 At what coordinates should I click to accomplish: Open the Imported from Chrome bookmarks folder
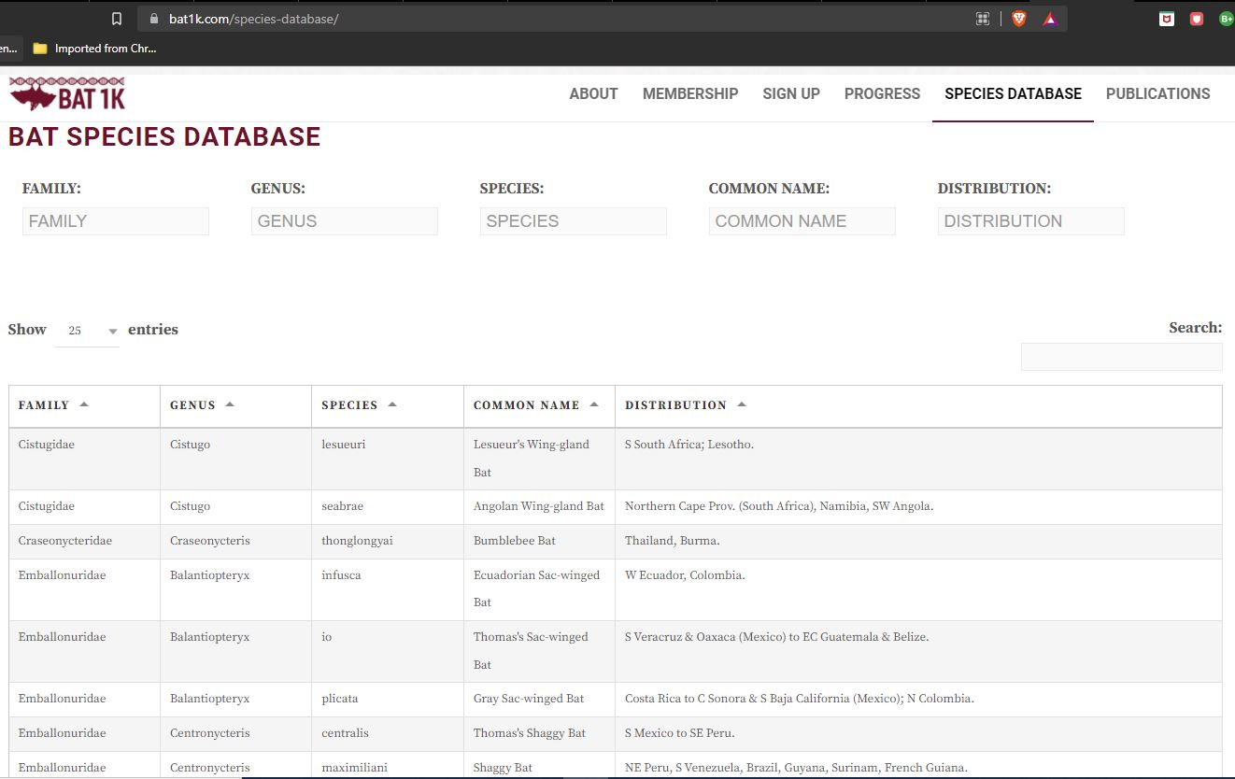tap(94, 49)
